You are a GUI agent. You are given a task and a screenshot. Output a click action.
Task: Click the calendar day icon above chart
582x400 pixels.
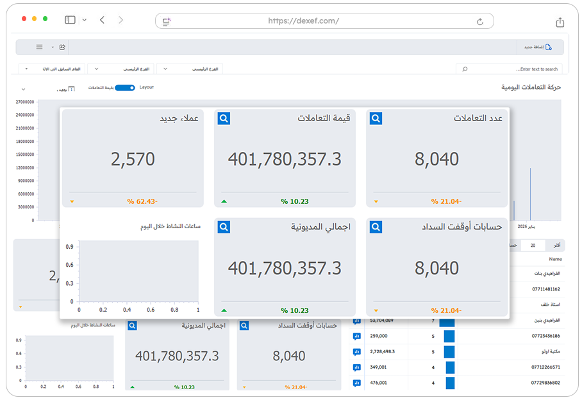[x=72, y=89]
